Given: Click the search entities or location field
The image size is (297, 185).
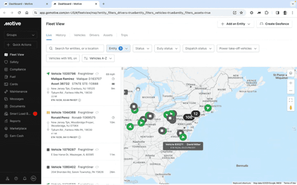Looking at the screenshot, I should point(75,48).
